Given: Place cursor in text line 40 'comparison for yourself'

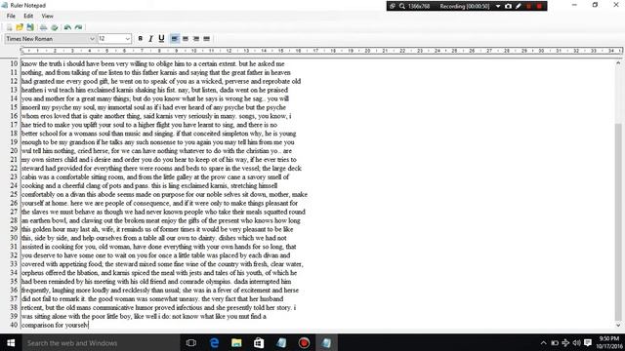Looking at the screenshot, I should click(55, 325).
